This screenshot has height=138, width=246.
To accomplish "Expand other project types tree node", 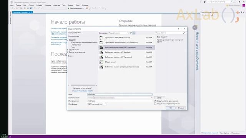I will [68, 52].
